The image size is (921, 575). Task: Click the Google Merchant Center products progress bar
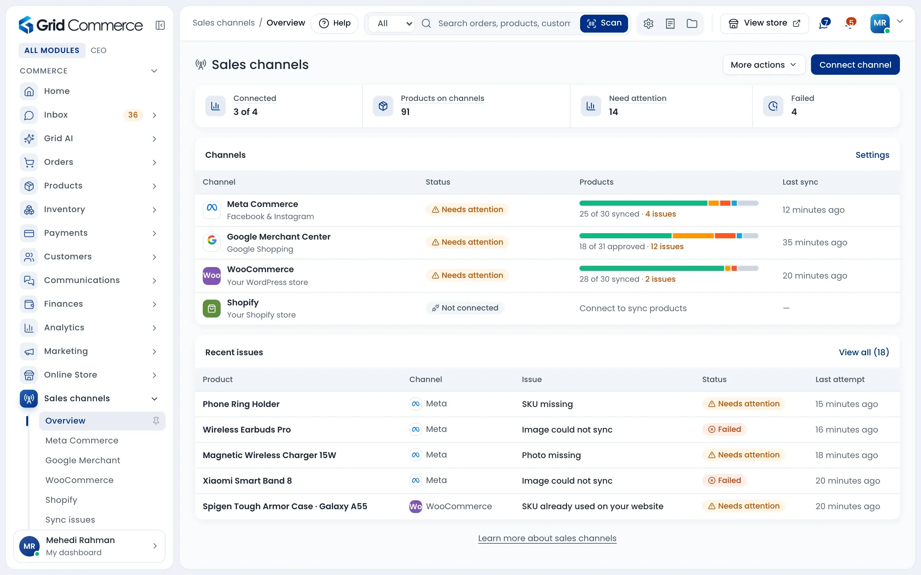[669, 236]
